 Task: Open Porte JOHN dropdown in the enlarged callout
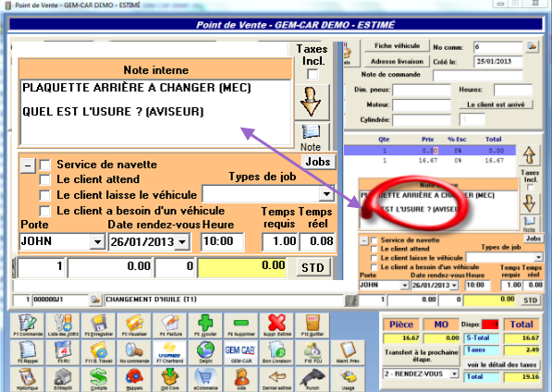pos(97,241)
